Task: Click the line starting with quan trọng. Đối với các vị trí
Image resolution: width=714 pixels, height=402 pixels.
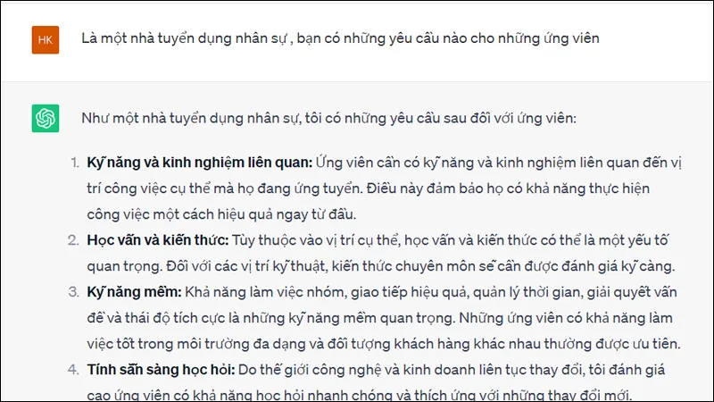Action: click(x=381, y=266)
